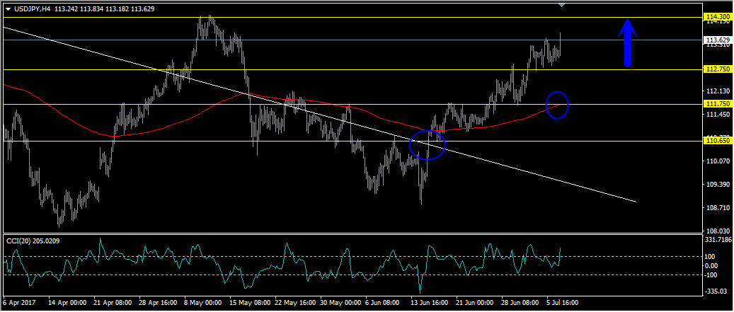Click the 21 Apr 08:00 time label

coord(114,303)
